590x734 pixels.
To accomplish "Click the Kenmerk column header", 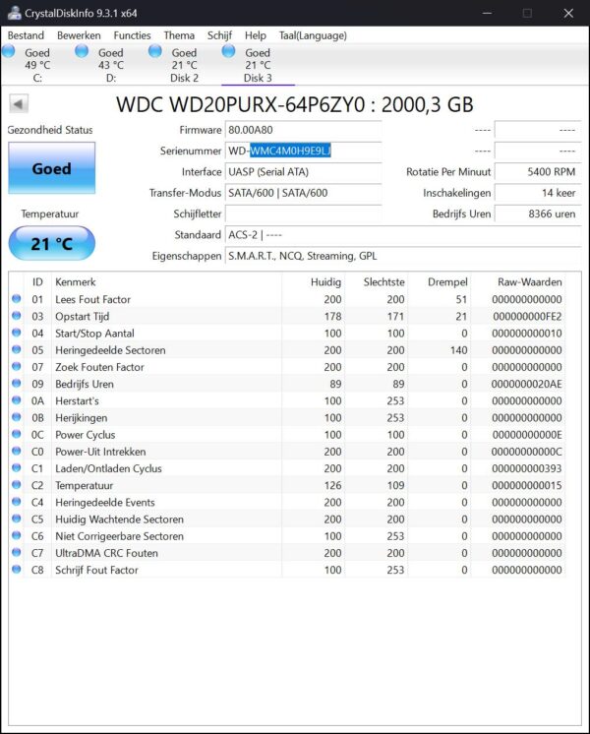I will [x=76, y=281].
